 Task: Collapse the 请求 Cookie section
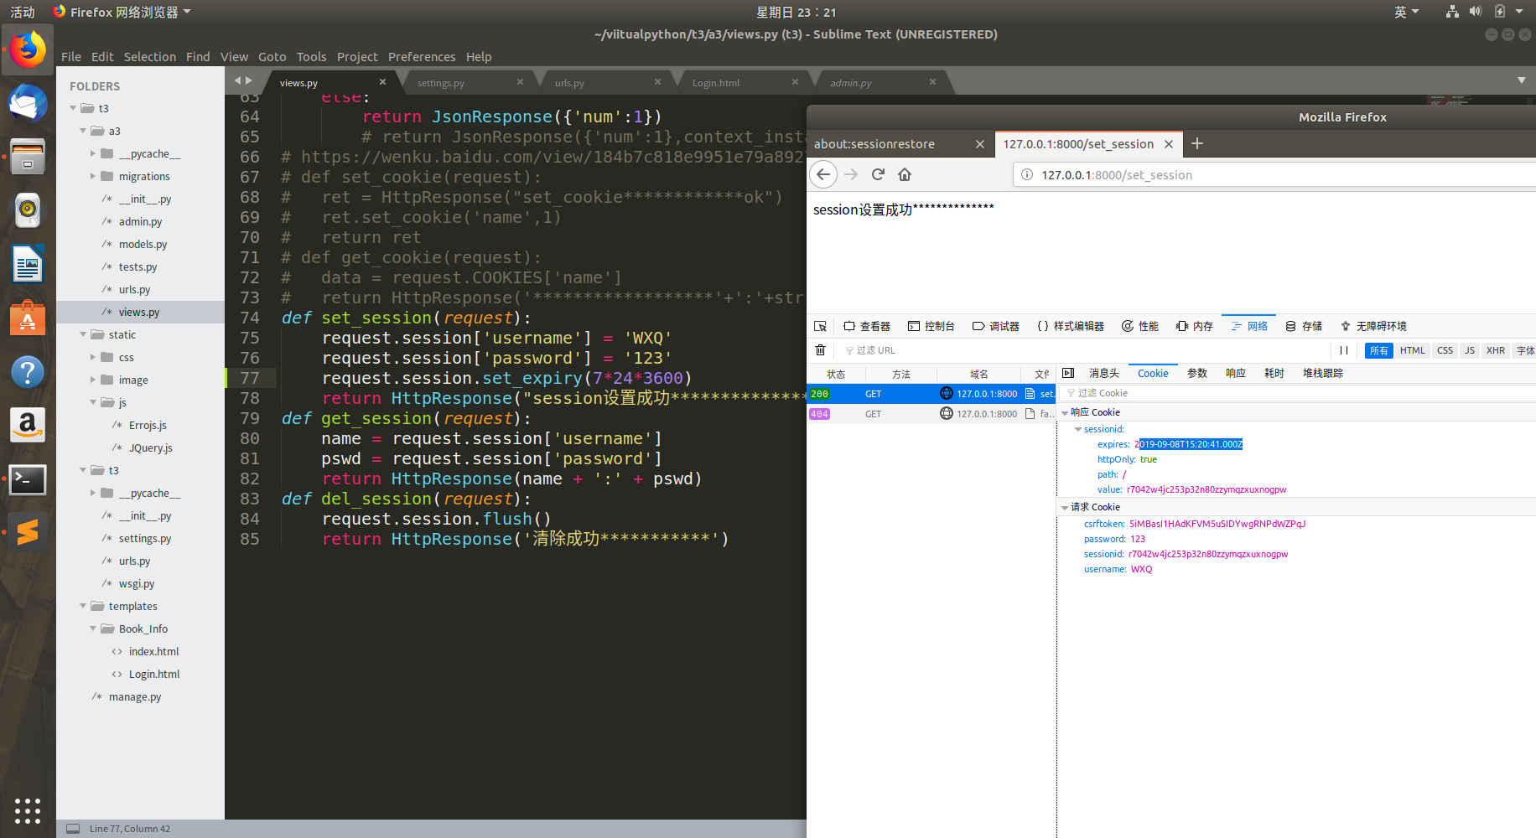[1065, 507]
